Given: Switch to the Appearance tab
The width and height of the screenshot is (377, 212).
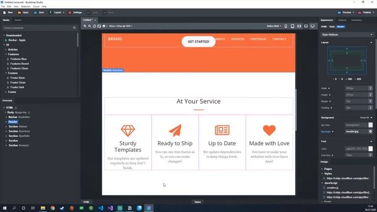Looking at the screenshot, I should (327, 20).
